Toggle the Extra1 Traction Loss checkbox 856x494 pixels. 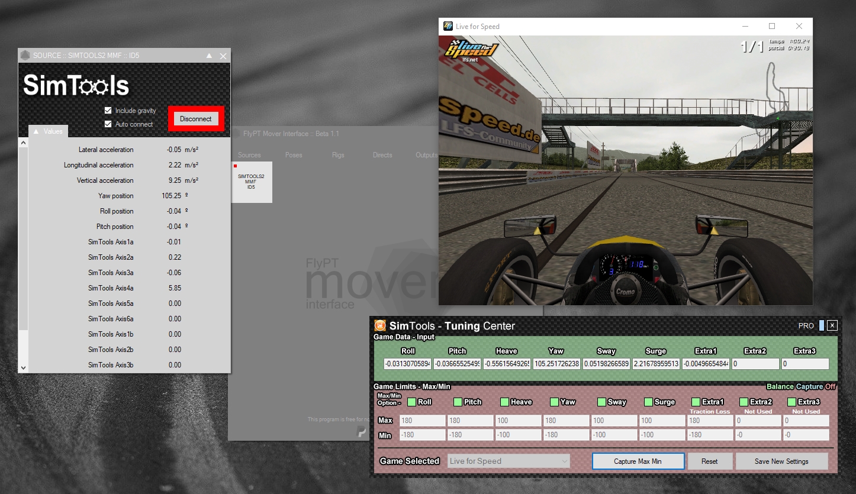[x=696, y=402]
